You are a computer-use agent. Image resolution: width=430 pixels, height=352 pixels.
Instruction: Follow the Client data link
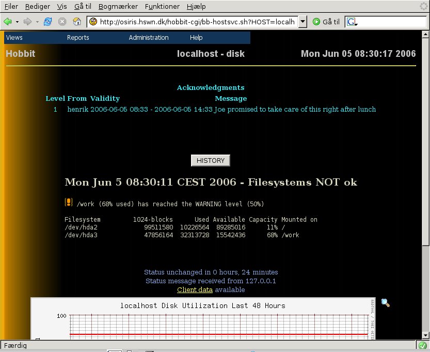click(x=195, y=290)
